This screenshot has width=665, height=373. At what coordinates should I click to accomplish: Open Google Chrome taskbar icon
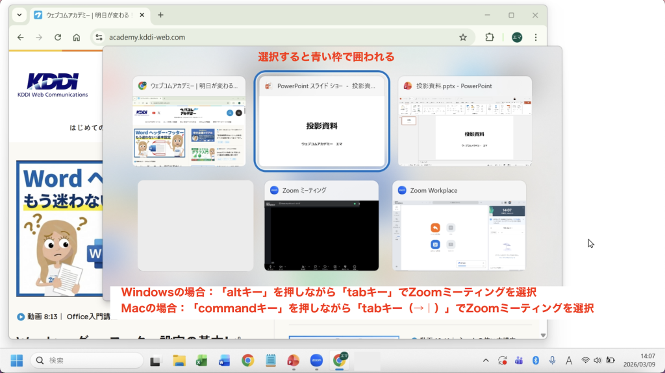[x=247, y=361]
